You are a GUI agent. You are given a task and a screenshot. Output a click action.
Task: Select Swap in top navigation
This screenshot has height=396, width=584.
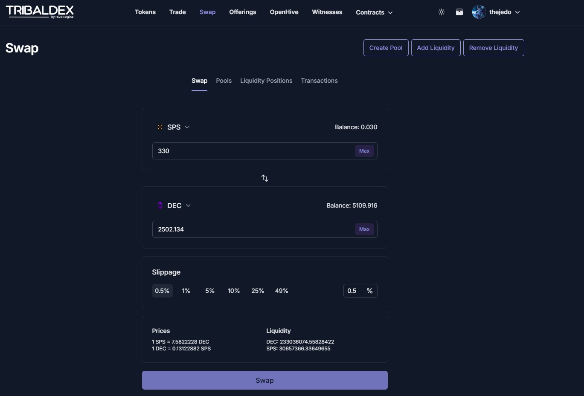click(x=207, y=12)
